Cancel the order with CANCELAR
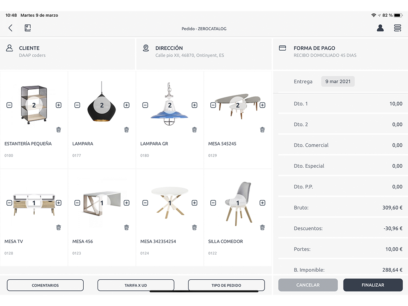 click(x=308, y=285)
